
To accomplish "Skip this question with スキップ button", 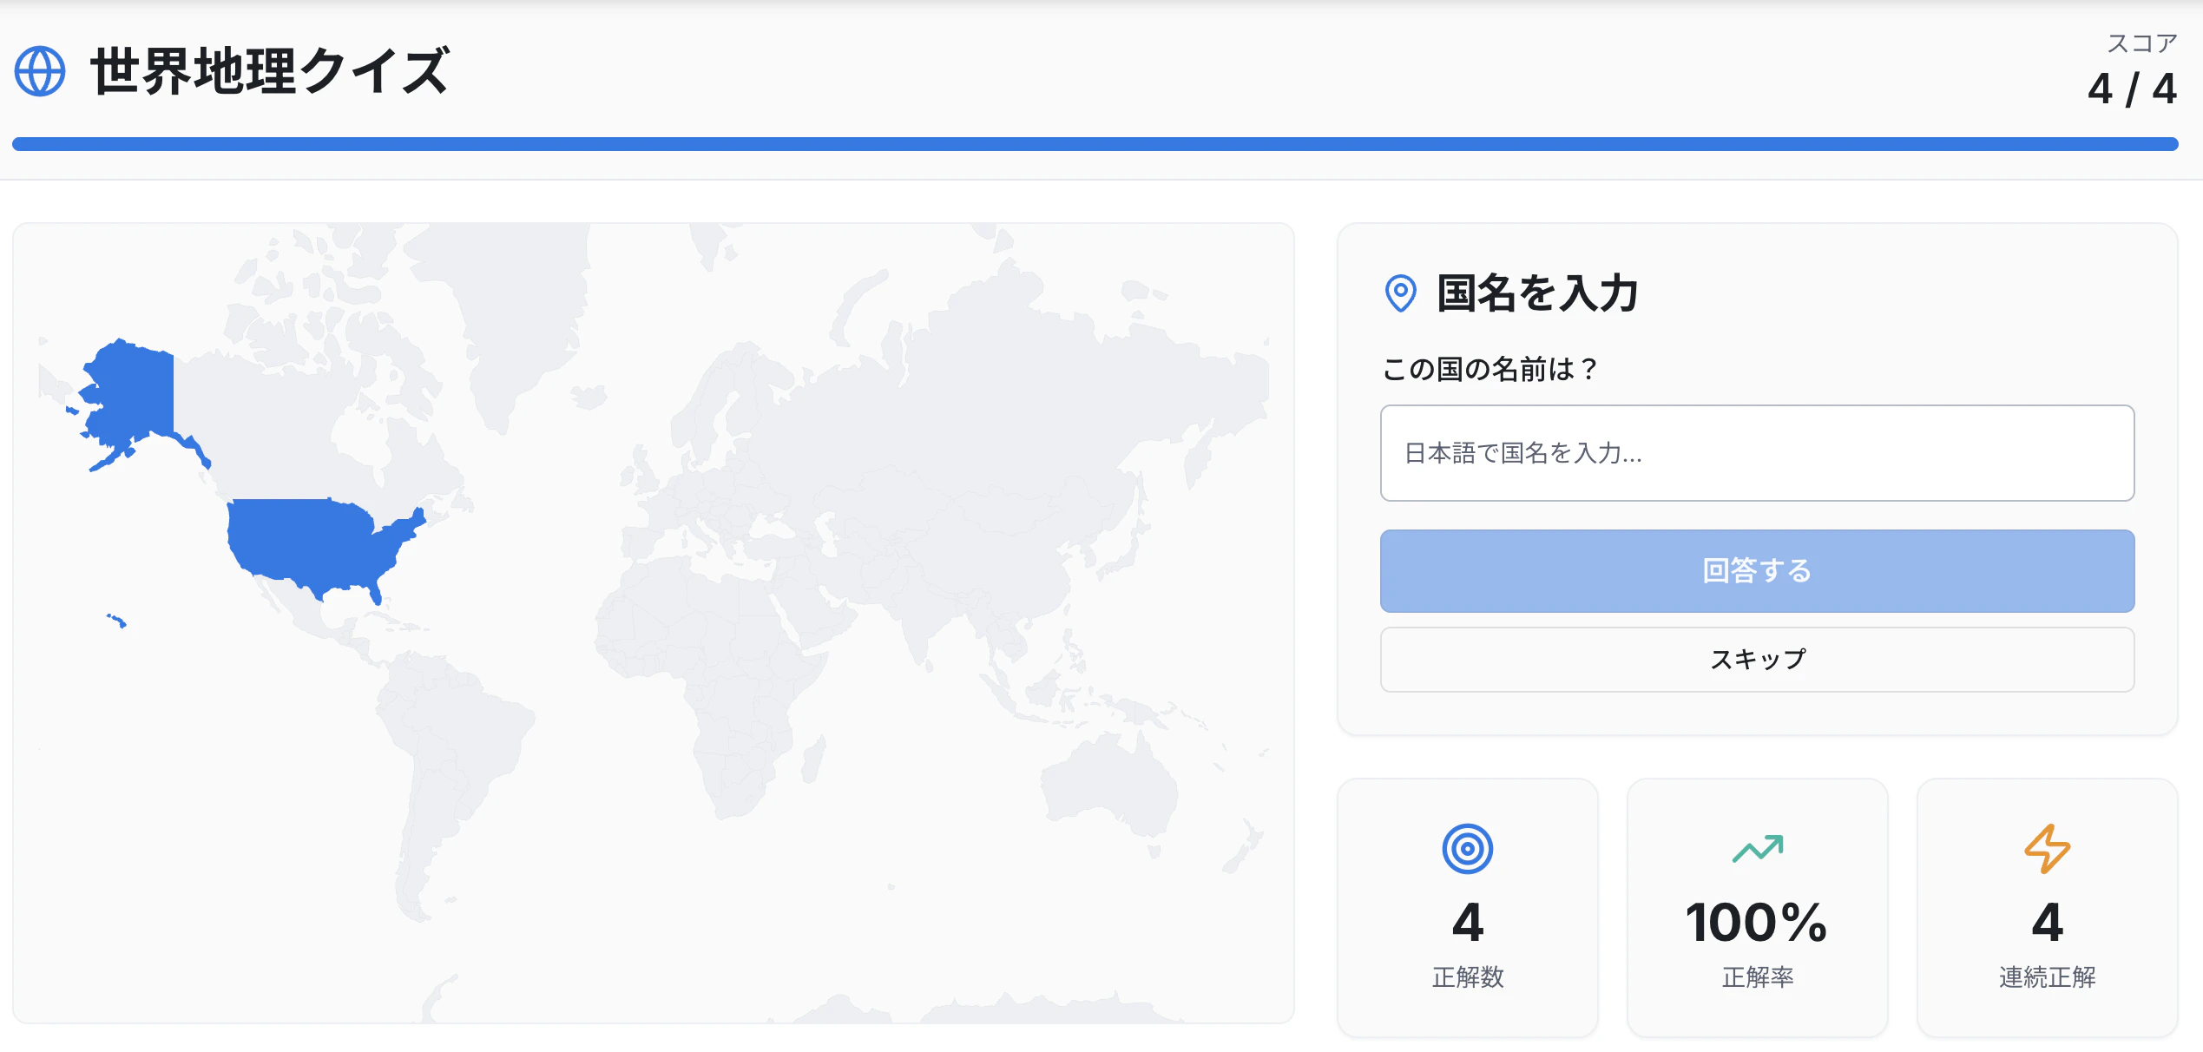I will tap(1757, 660).
